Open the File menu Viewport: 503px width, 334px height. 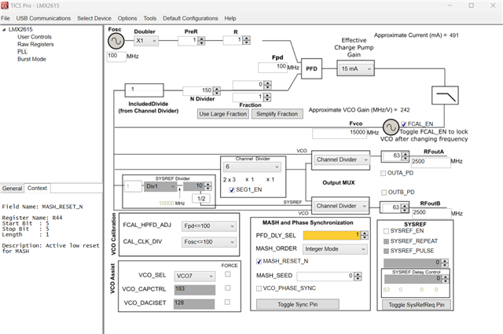click(x=6, y=18)
